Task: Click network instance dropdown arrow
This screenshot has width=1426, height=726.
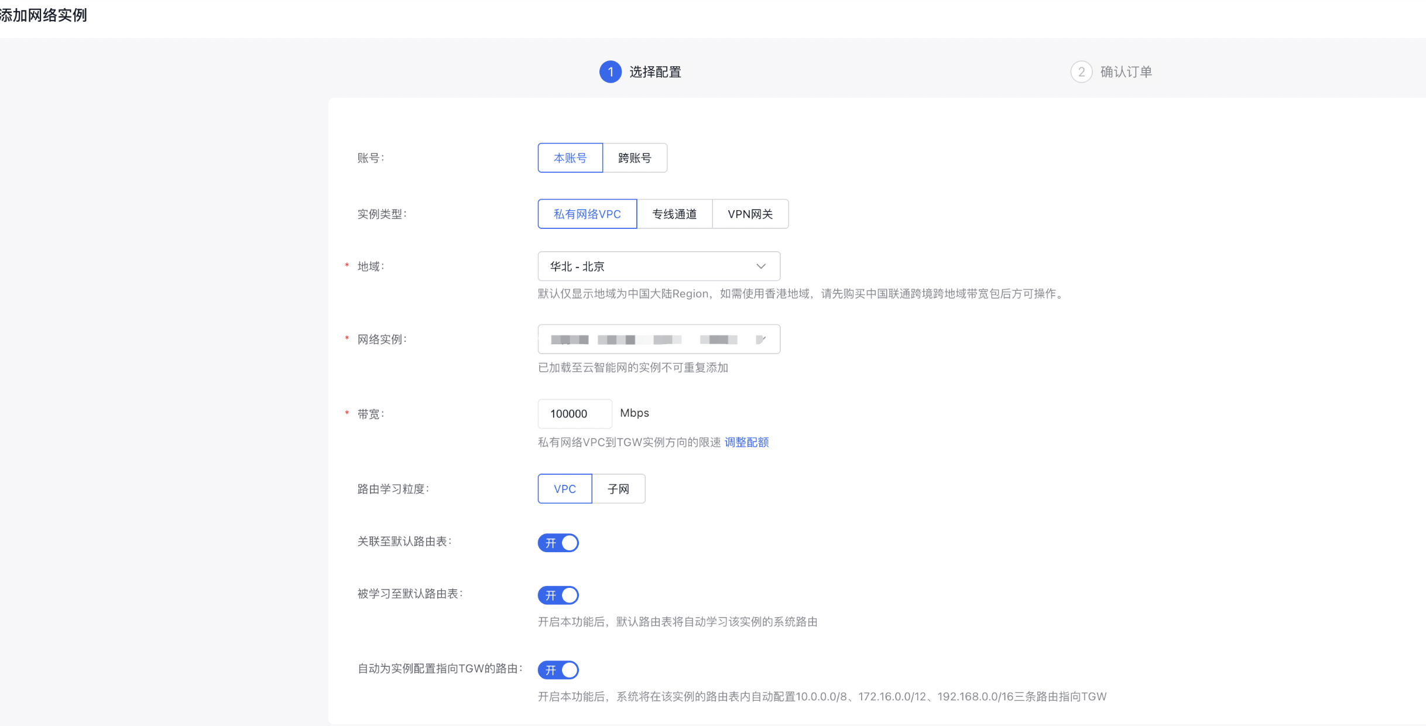Action: click(x=760, y=340)
